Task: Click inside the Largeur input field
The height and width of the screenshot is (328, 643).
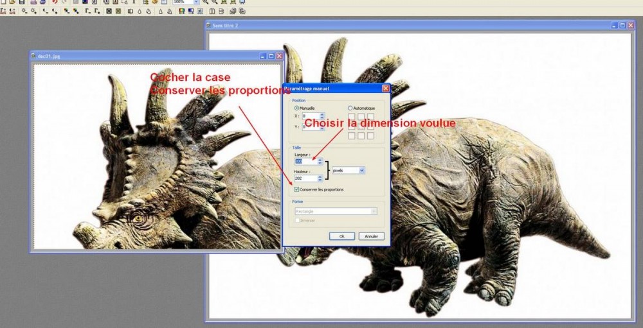Action: pos(305,162)
